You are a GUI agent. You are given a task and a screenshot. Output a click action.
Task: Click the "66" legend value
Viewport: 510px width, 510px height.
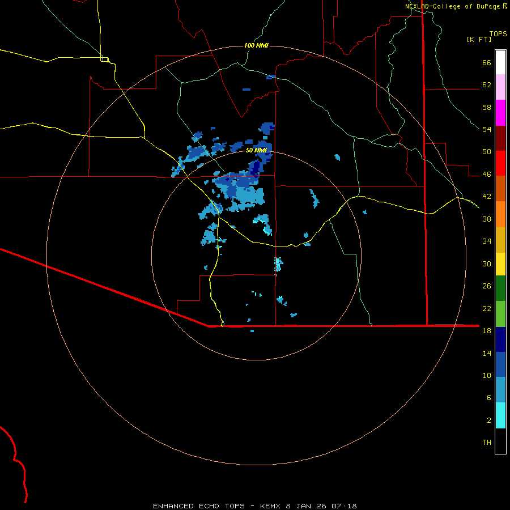[487, 63]
